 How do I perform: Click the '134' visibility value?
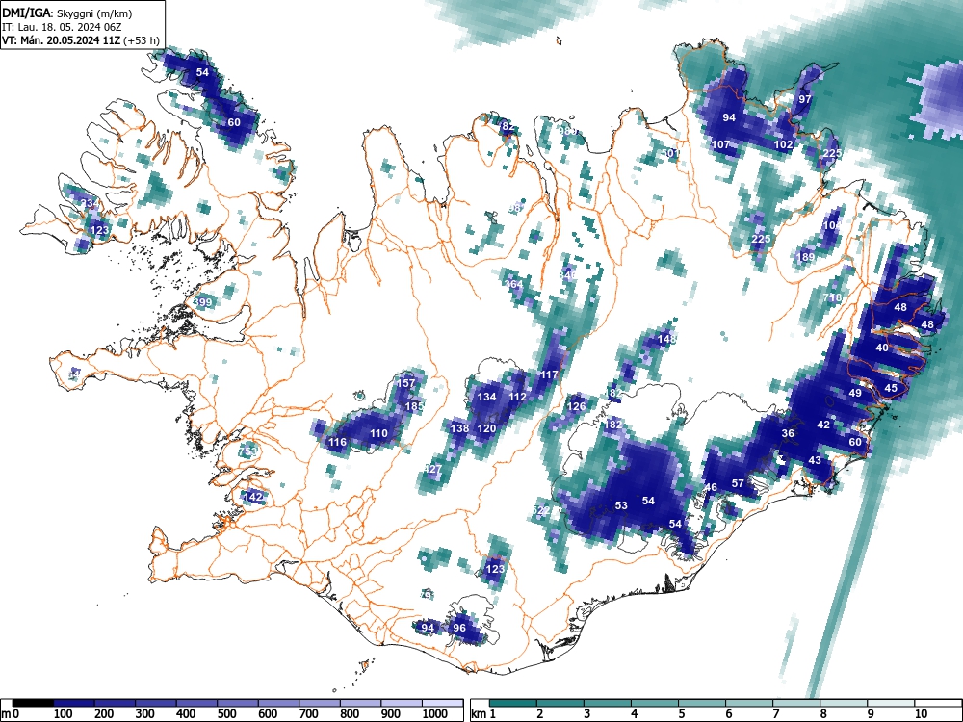point(487,398)
